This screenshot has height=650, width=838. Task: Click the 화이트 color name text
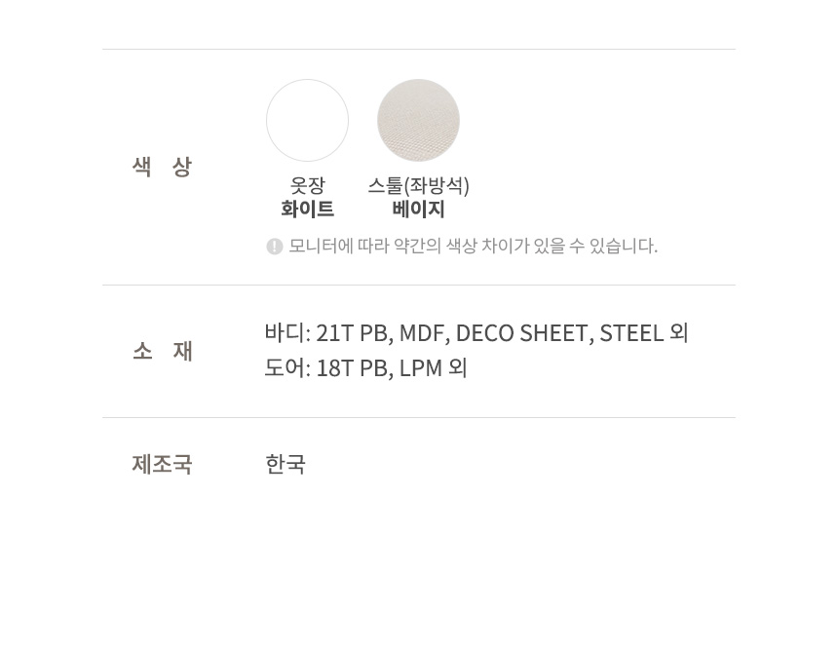307,209
